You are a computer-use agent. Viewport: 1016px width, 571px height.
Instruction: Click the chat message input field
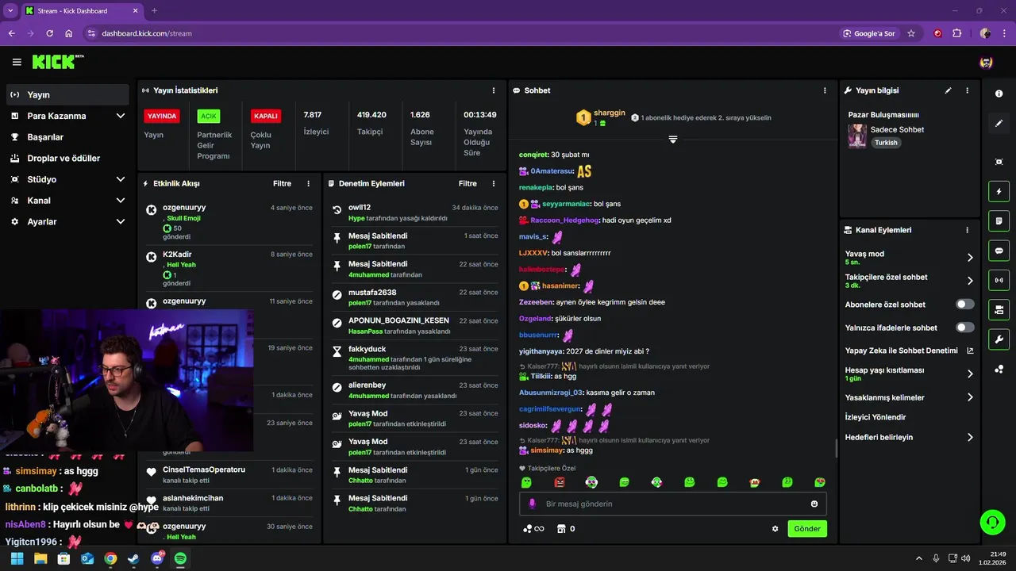coord(673,504)
